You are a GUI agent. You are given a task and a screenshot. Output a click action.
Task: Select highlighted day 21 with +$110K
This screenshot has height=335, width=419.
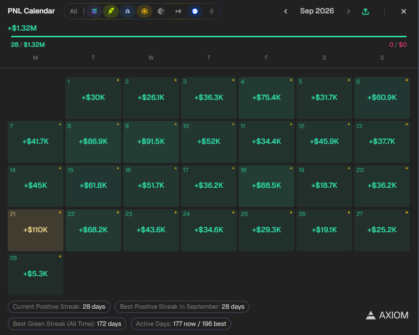click(x=35, y=230)
